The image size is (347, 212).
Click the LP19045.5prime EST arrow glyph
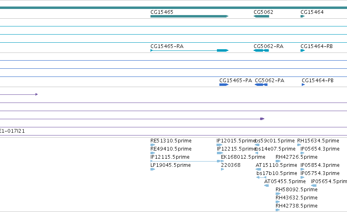(153, 169)
